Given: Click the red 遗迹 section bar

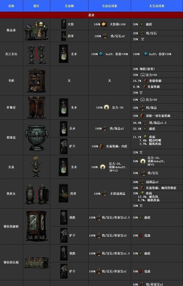Looking at the screenshot, I should 91,15.
